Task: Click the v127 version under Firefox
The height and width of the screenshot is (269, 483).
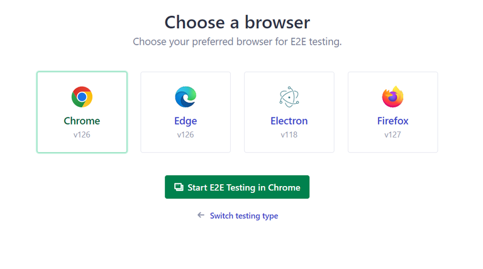Action: pyautogui.click(x=392, y=134)
